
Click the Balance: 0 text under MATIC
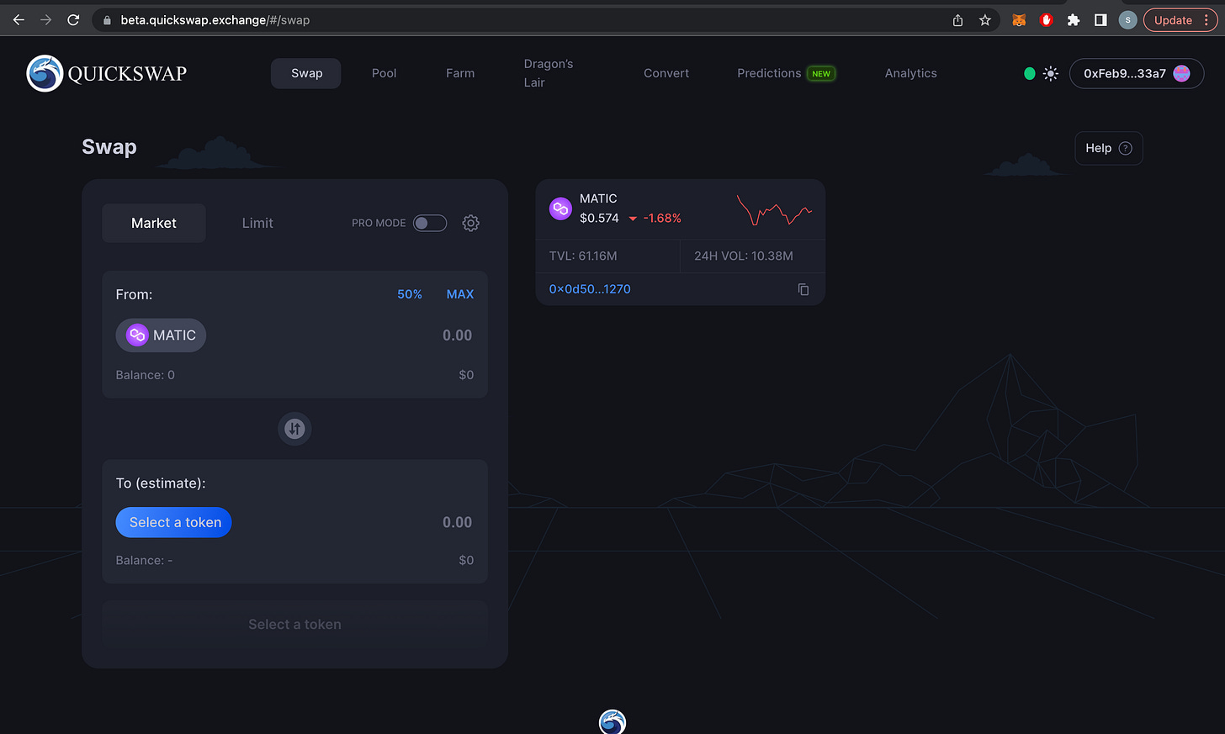pyautogui.click(x=145, y=375)
